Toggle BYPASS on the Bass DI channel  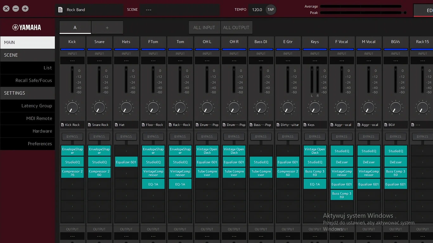[261, 137]
